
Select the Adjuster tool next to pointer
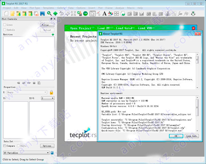(x=99, y=13)
